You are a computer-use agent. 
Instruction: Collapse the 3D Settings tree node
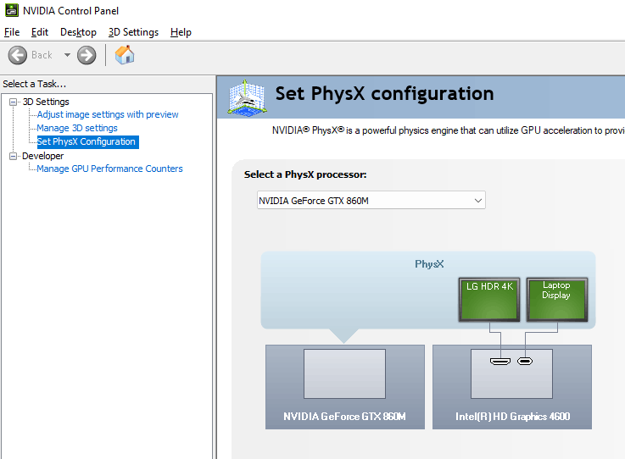14,102
